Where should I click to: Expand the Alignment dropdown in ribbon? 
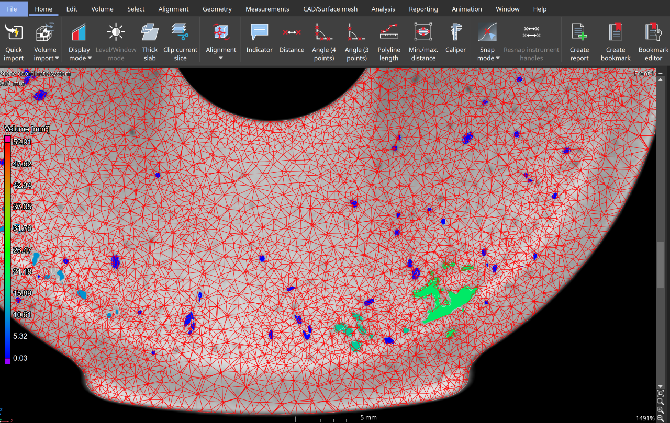(x=221, y=58)
